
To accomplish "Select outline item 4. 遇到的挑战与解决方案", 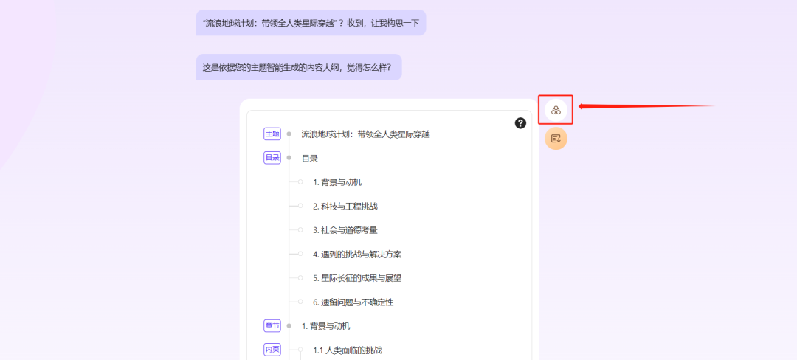I will 358,255.
